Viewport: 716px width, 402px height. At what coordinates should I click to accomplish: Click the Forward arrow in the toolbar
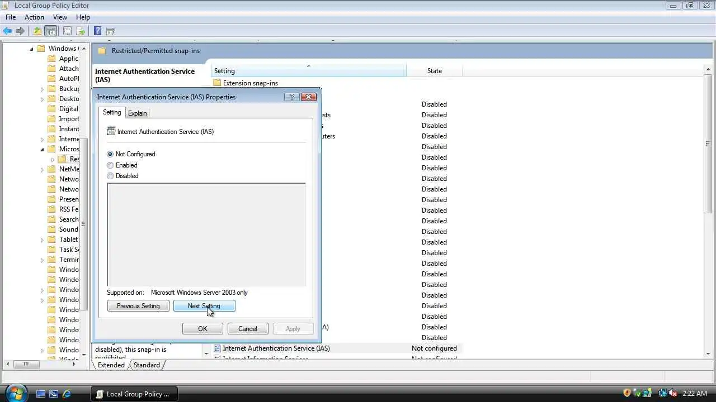click(20, 31)
